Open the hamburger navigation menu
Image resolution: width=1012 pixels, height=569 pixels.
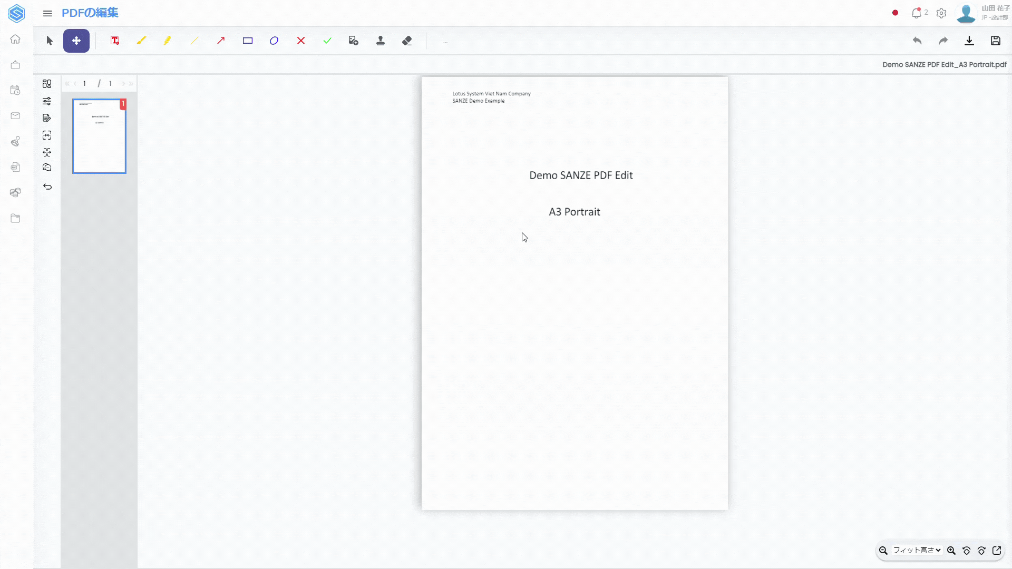click(x=47, y=13)
